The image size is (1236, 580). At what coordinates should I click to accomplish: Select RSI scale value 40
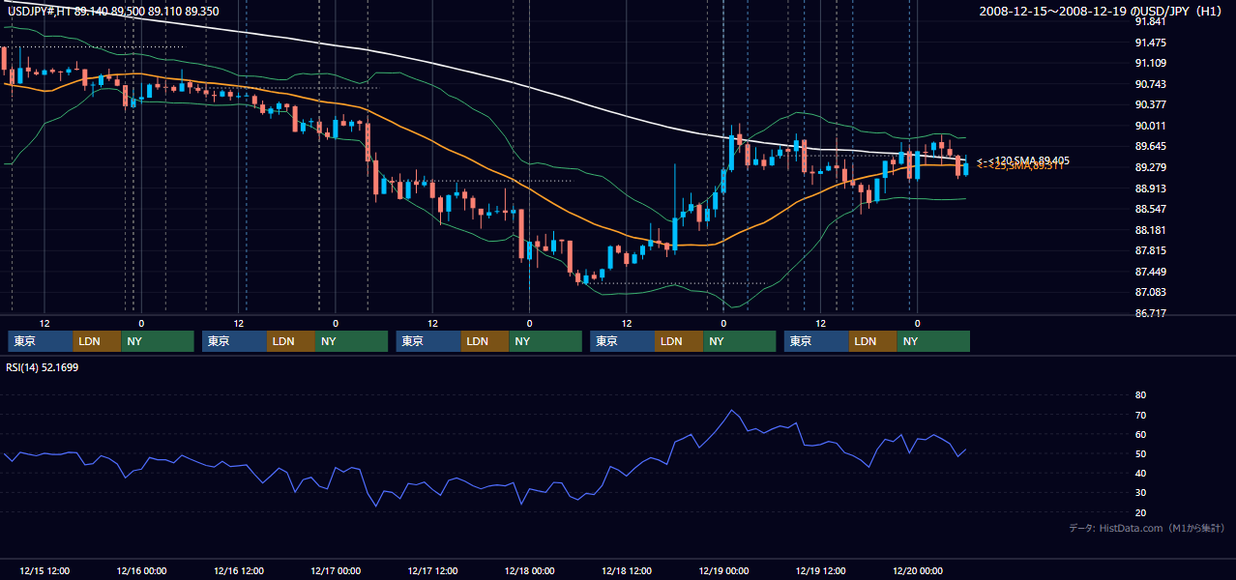coord(1140,473)
